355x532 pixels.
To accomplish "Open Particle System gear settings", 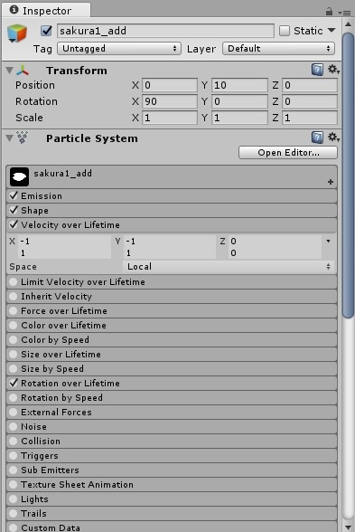I will [x=333, y=138].
